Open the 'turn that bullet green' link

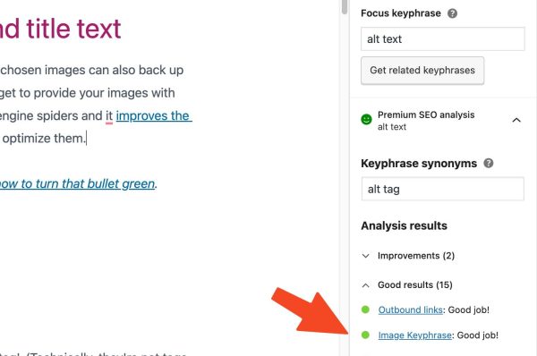coord(77,184)
